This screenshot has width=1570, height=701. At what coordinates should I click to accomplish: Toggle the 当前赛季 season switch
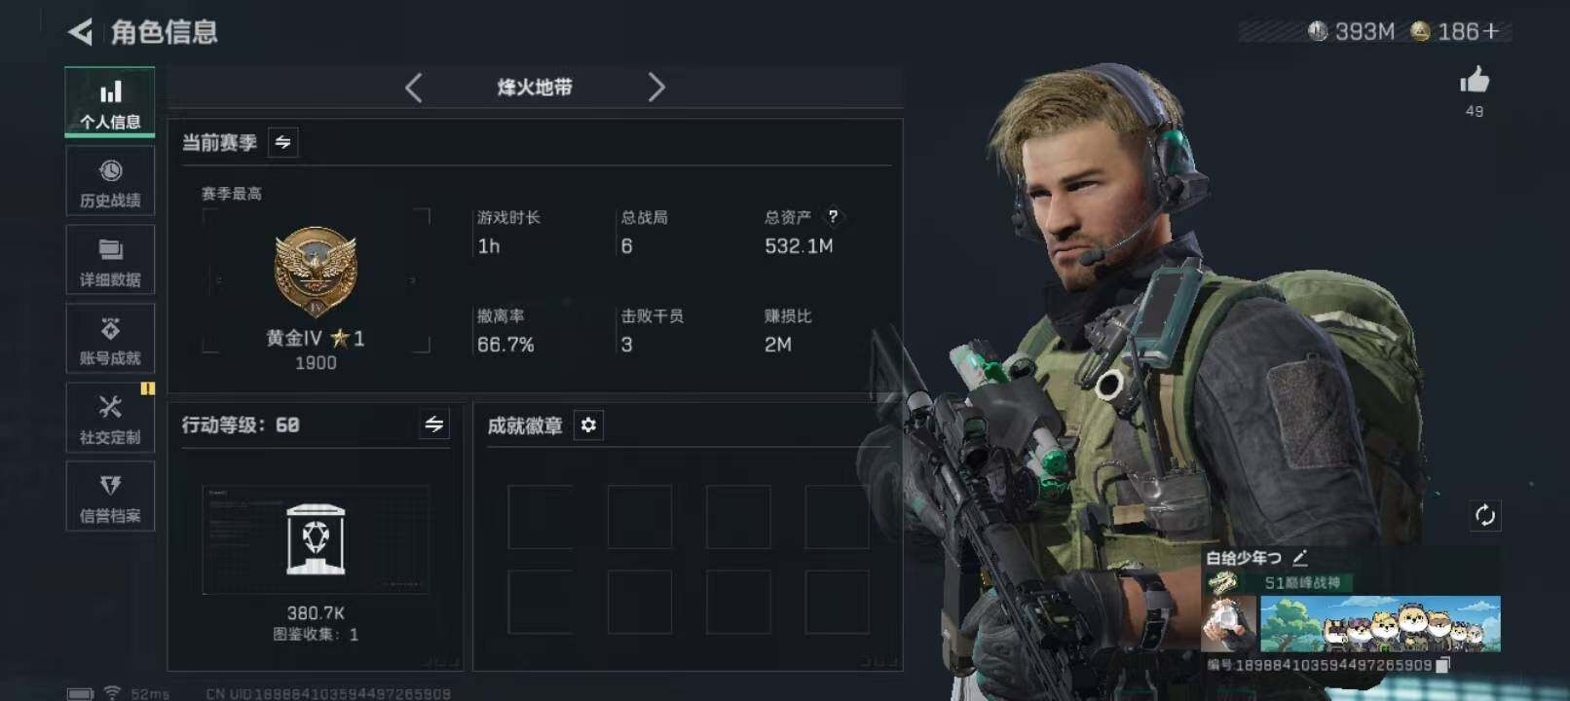point(282,142)
